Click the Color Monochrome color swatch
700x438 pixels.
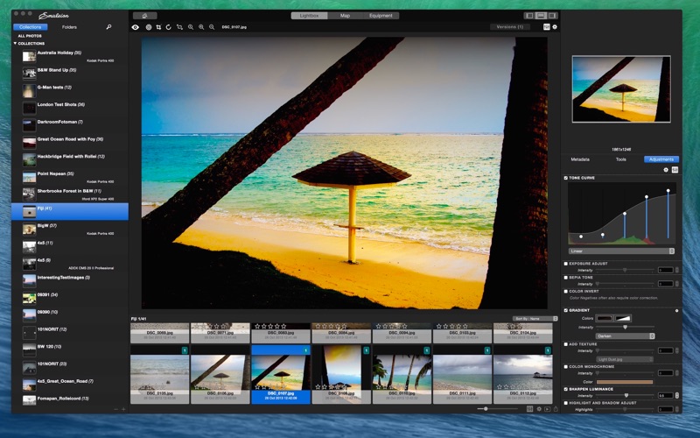tap(625, 382)
